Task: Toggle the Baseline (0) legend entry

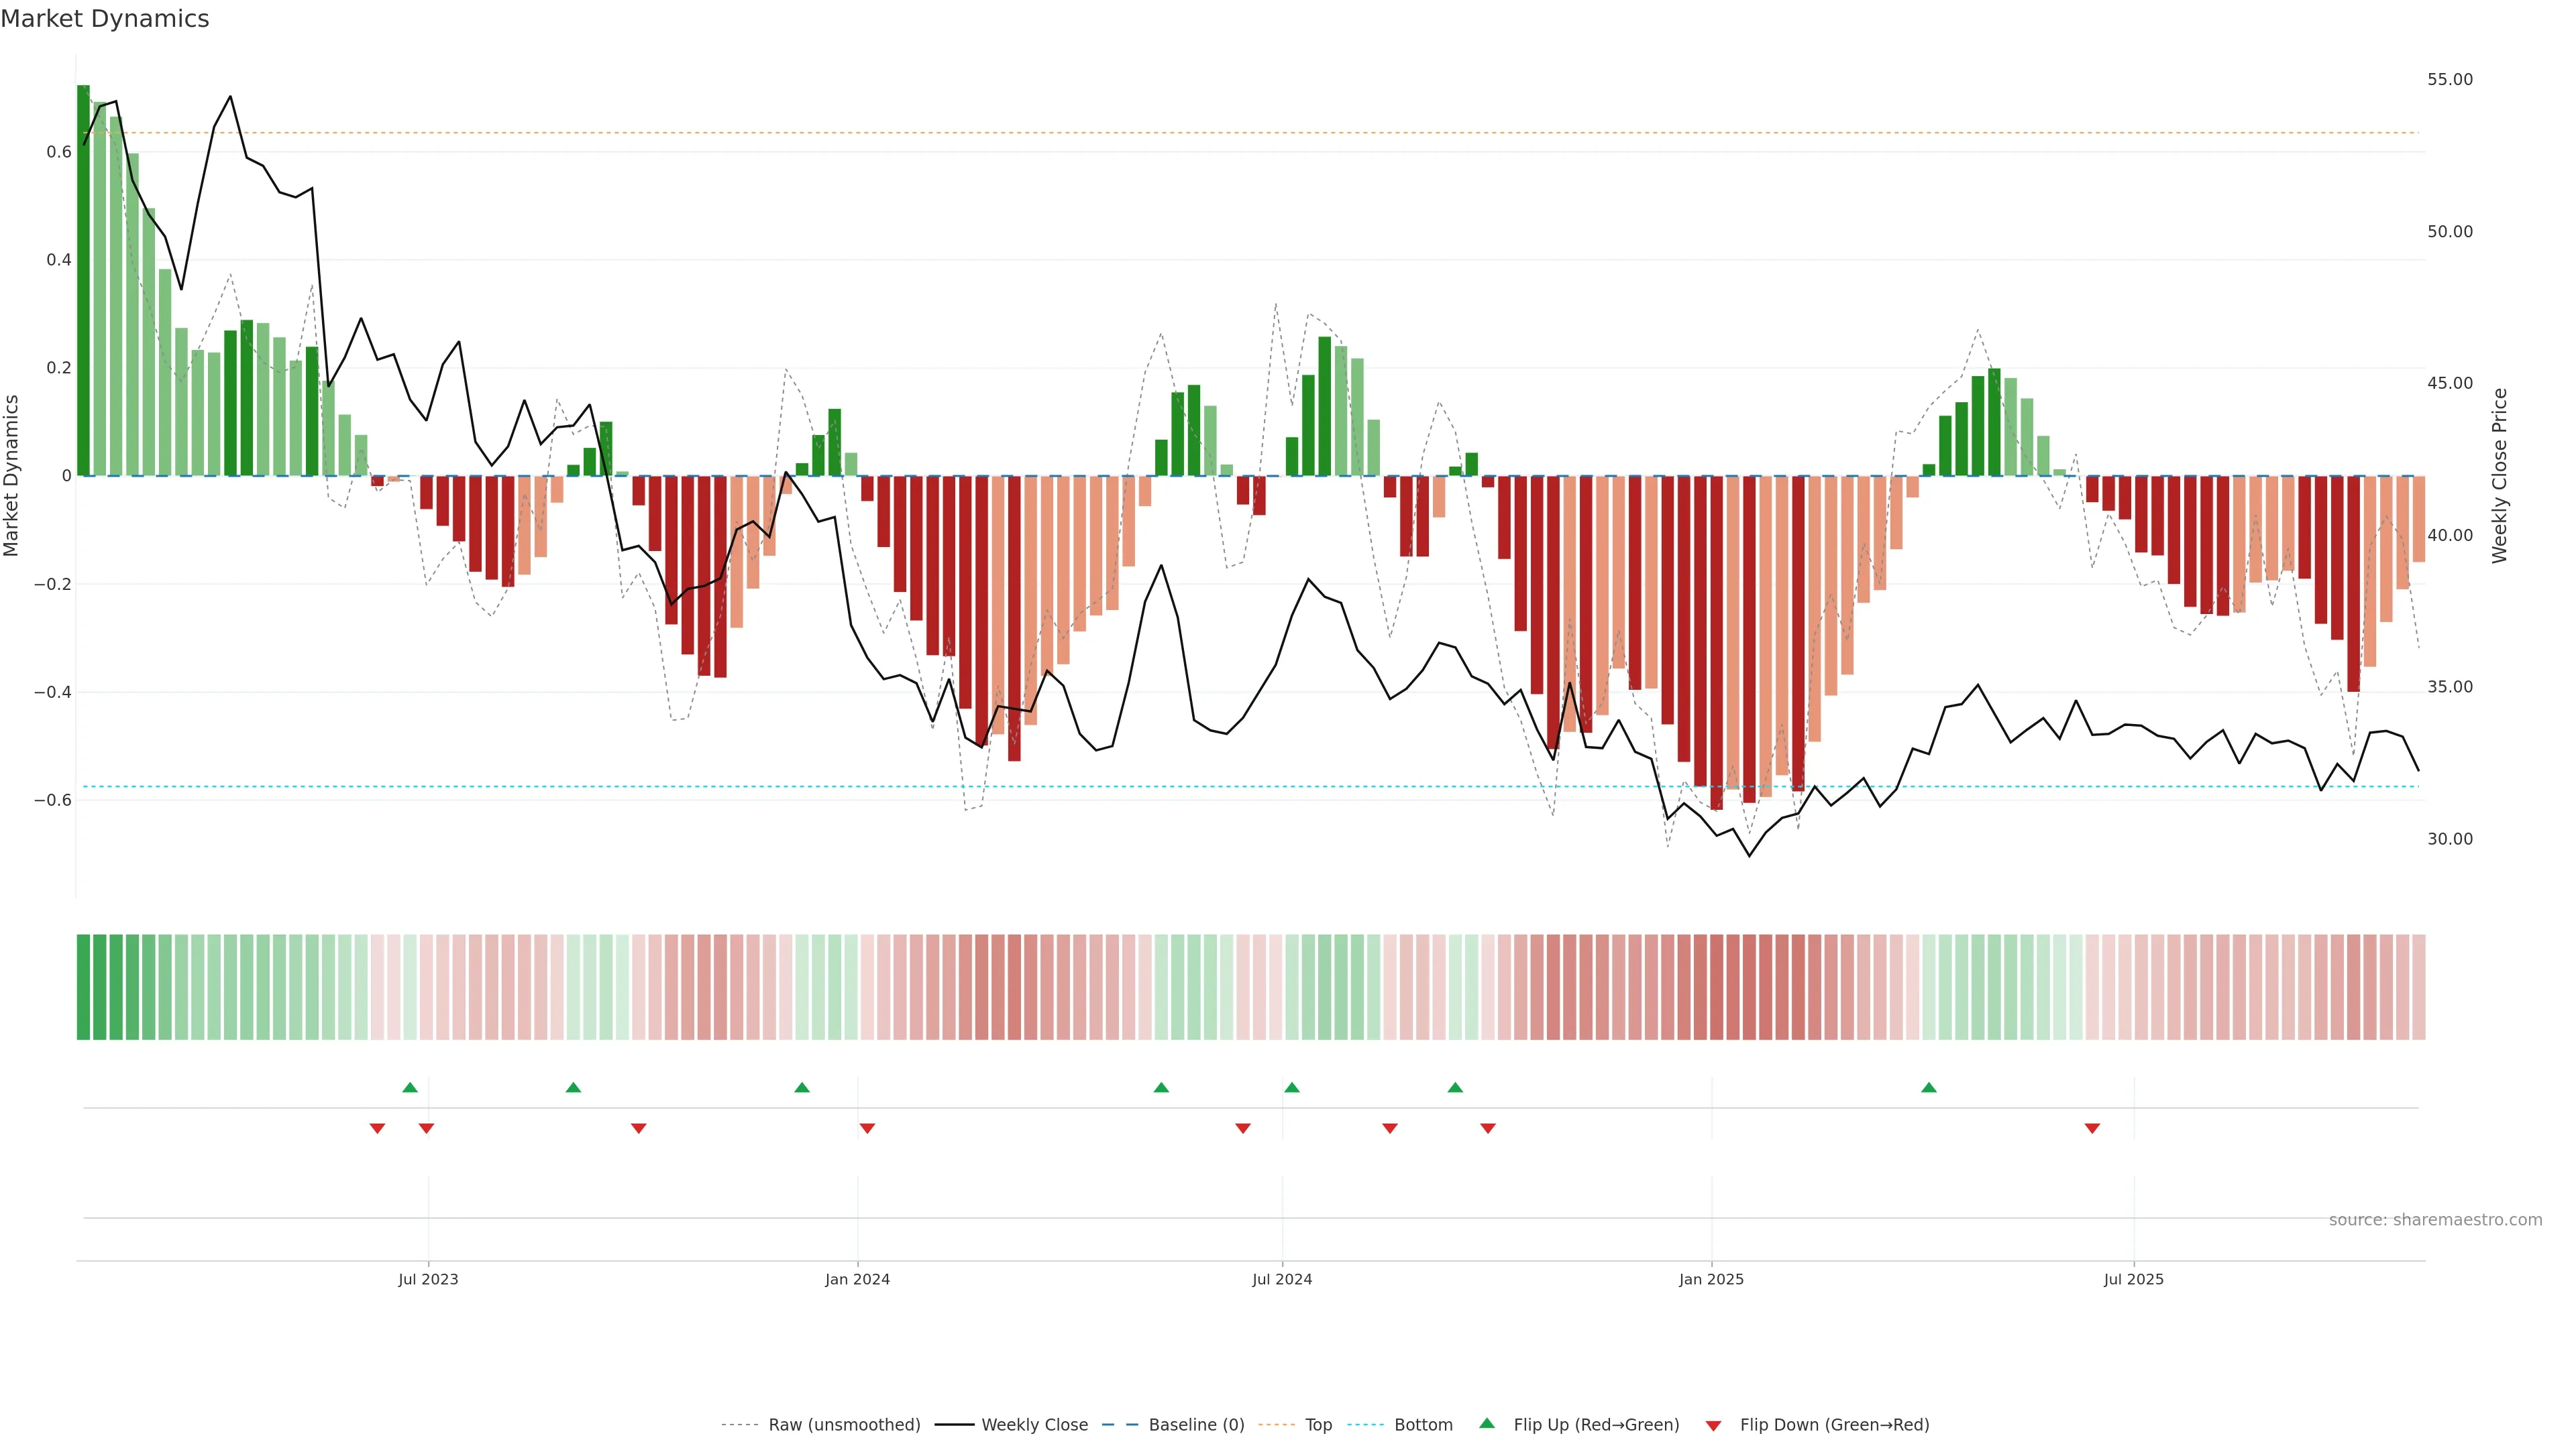Action: [1196, 1425]
